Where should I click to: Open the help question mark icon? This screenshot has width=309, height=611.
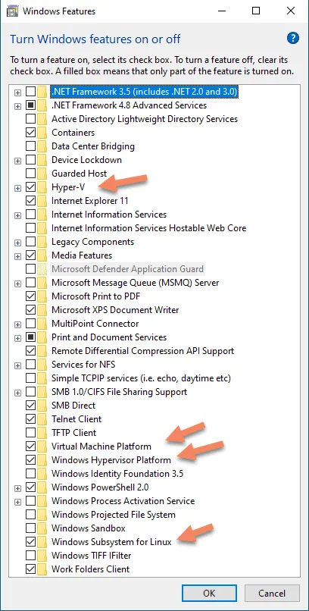tap(292, 38)
